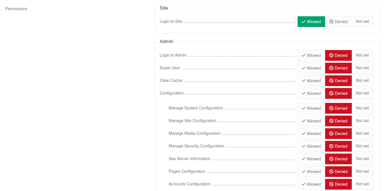Allow Manage System Configuration
388x191 pixels.
click(311, 108)
